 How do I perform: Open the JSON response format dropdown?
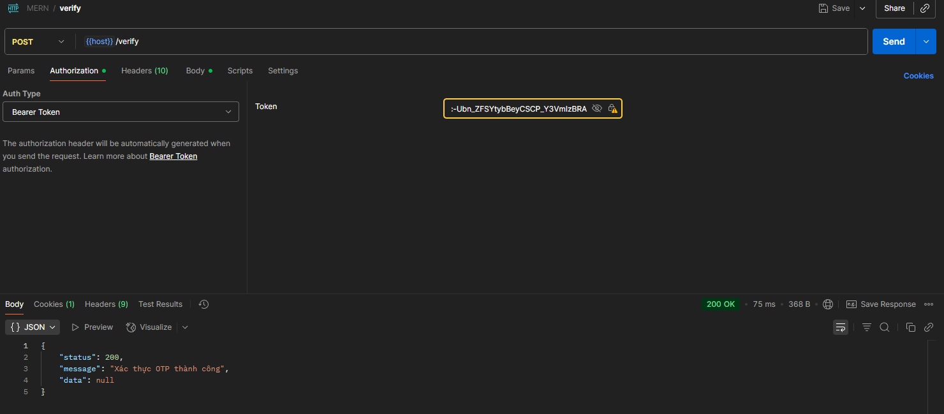coord(34,327)
